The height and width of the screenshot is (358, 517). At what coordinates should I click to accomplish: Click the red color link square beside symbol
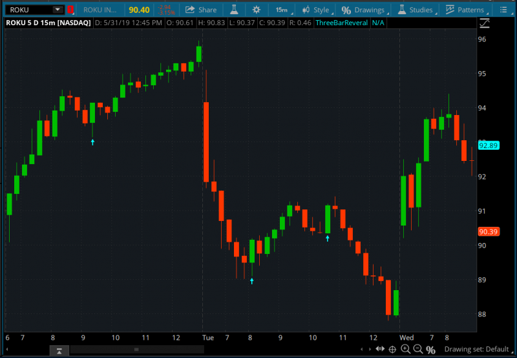(70, 10)
